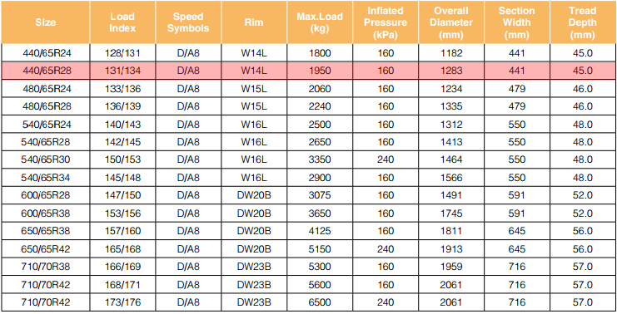Select the highlighted 440/65R28 size cell
Screen dimensions: 617x314
point(45,71)
